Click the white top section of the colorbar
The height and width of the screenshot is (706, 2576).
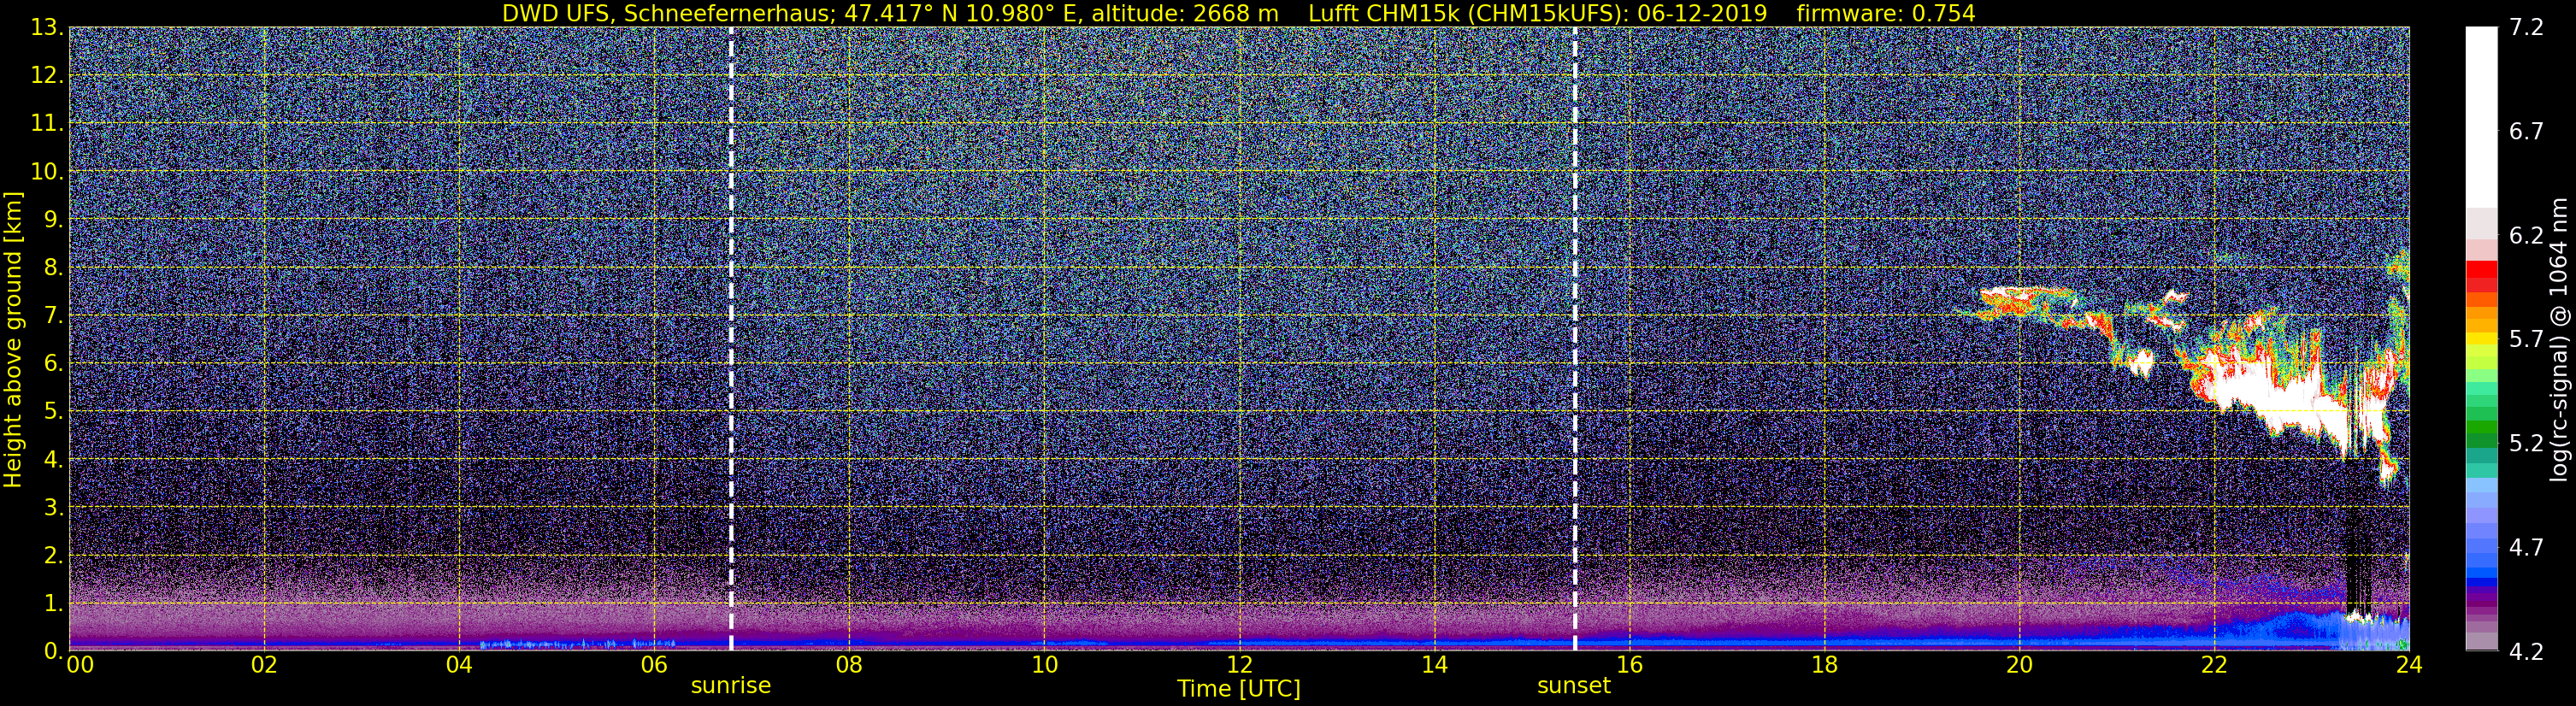[2481, 117]
